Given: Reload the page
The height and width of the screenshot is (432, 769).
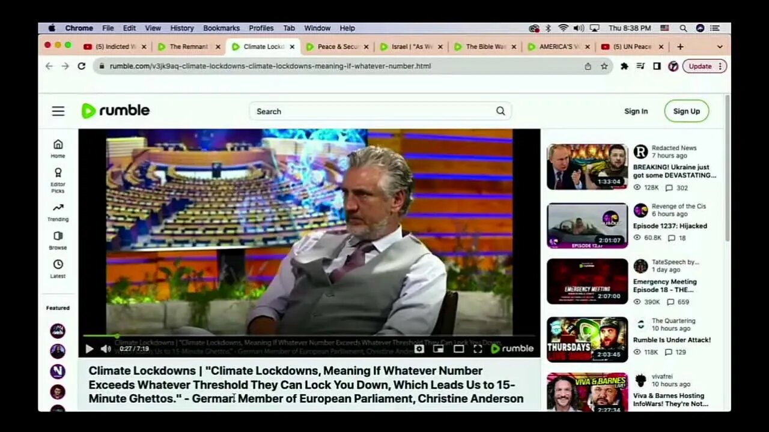Looking at the screenshot, I should tap(82, 66).
